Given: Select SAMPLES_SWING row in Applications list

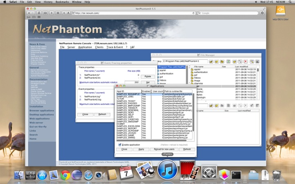Looking at the screenshot, I should [x=154, y=137].
